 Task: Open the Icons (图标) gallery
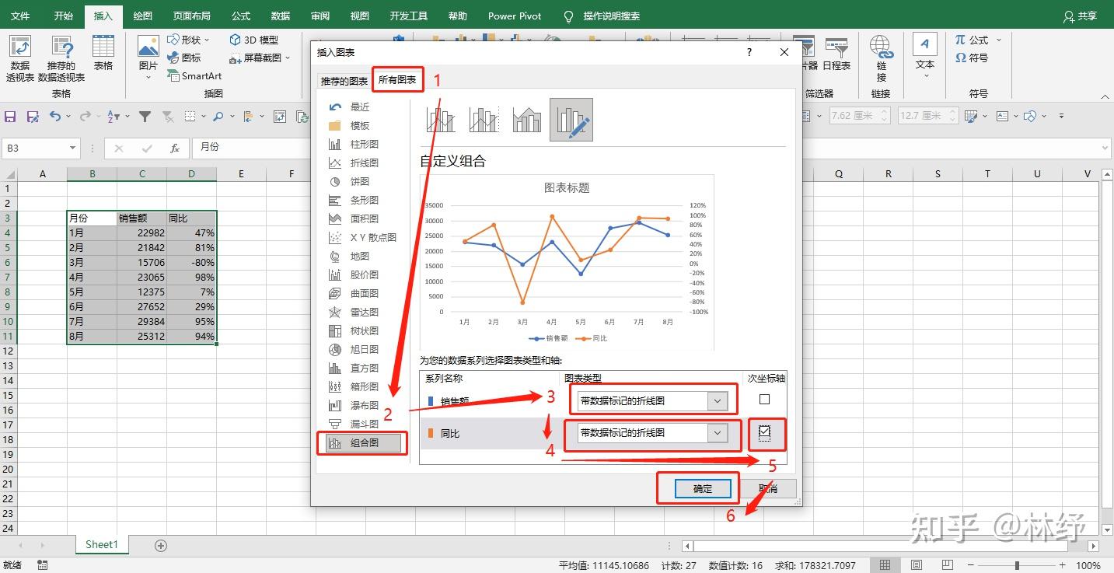tap(184, 58)
